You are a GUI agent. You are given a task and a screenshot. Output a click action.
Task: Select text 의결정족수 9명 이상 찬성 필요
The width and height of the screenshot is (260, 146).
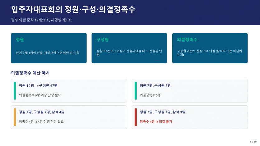coord(40,95)
